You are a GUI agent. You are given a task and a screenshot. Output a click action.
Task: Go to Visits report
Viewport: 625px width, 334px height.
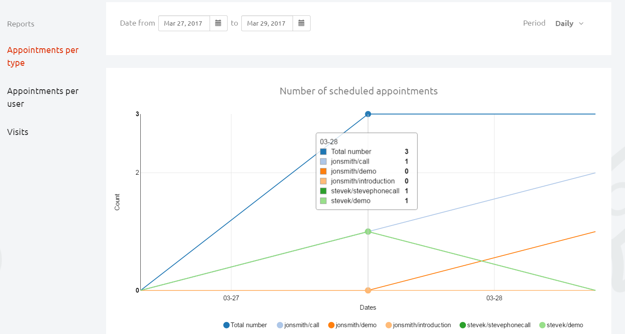tap(18, 132)
